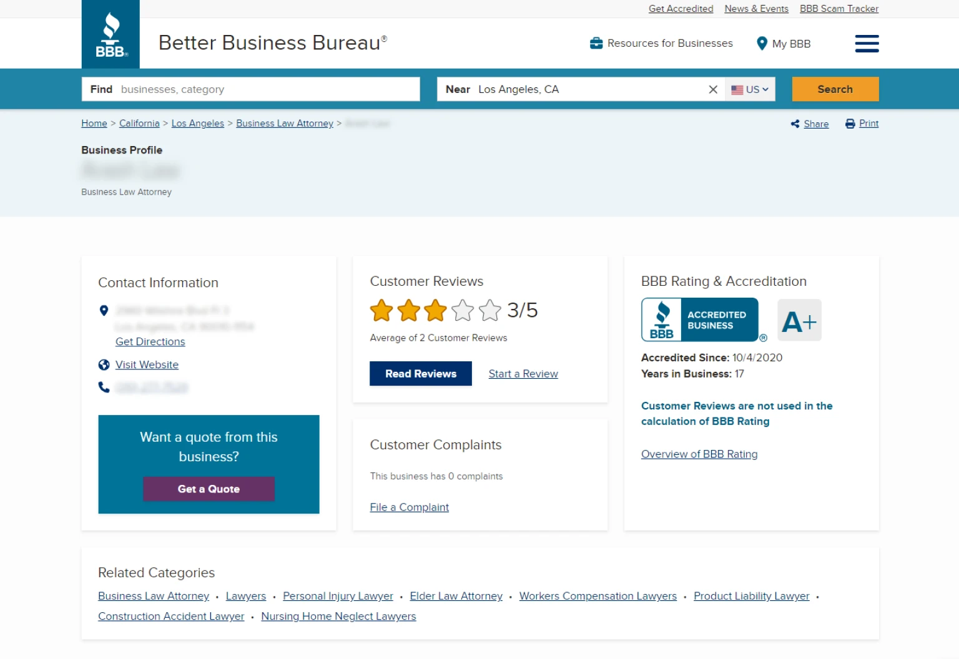Click the US flag icon

[737, 89]
